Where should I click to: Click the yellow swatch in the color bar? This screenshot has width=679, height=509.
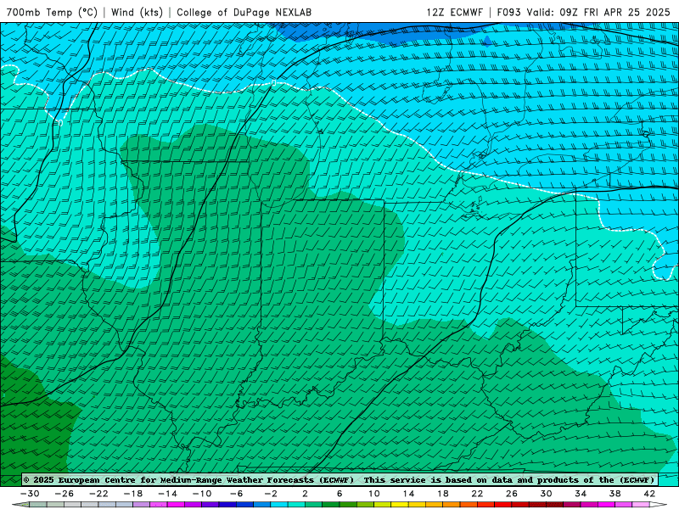[x=400, y=504]
